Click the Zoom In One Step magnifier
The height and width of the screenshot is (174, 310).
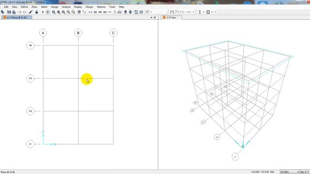click(68, 12)
